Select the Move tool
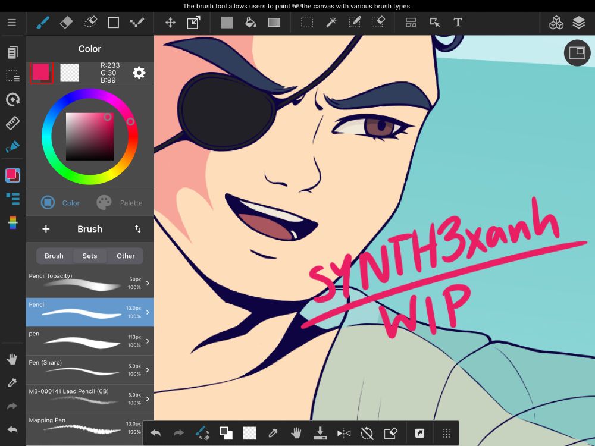 click(x=170, y=23)
